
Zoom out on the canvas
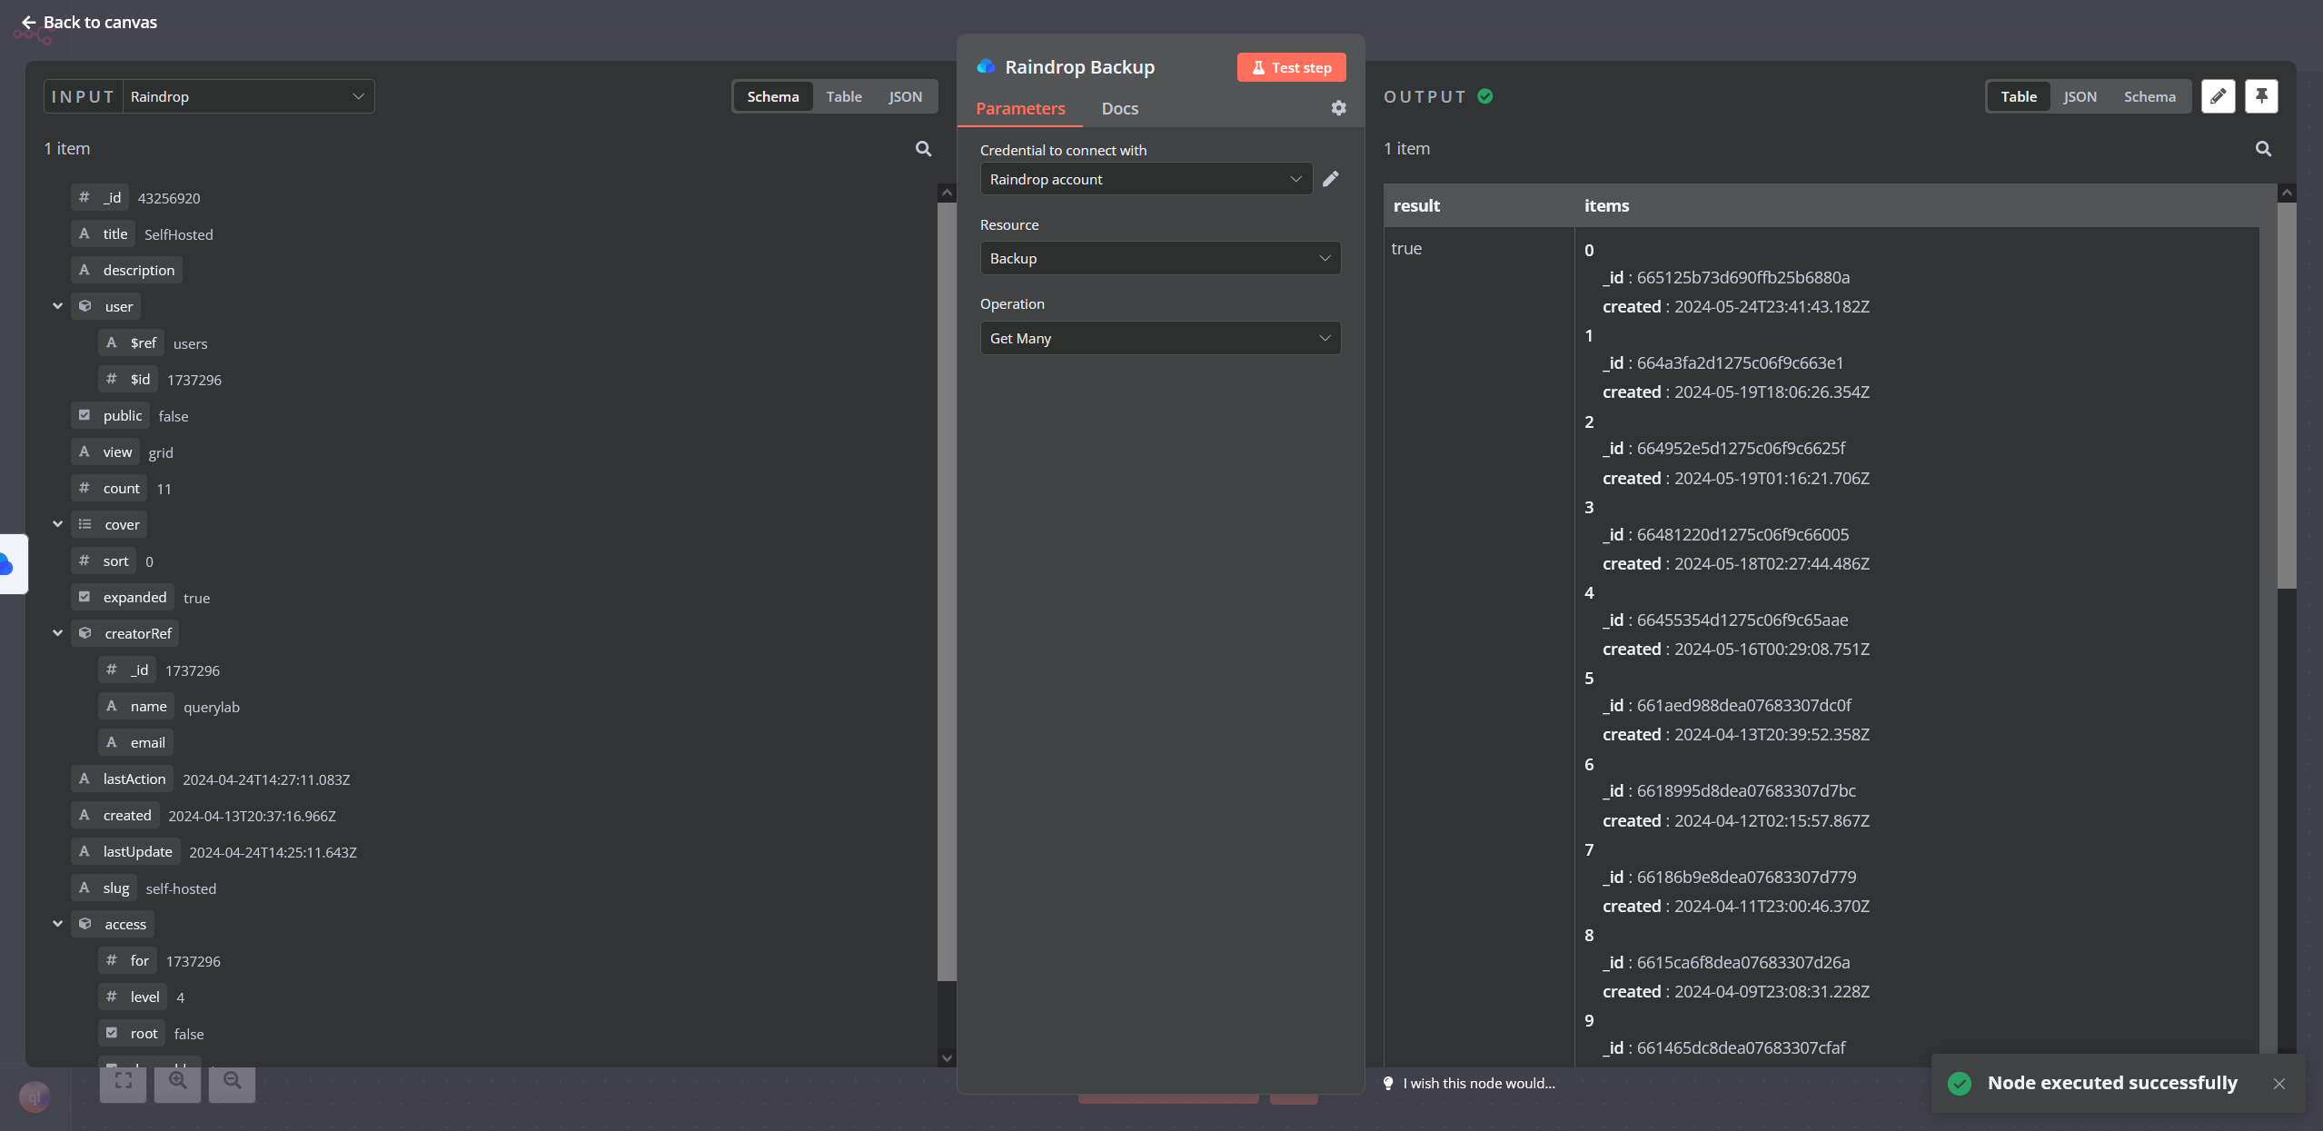pos(233,1080)
